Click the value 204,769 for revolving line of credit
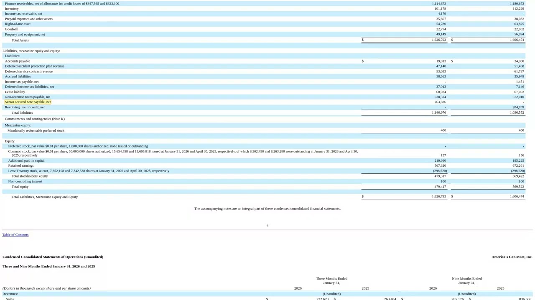The height and width of the screenshot is (300, 535). pos(518,107)
